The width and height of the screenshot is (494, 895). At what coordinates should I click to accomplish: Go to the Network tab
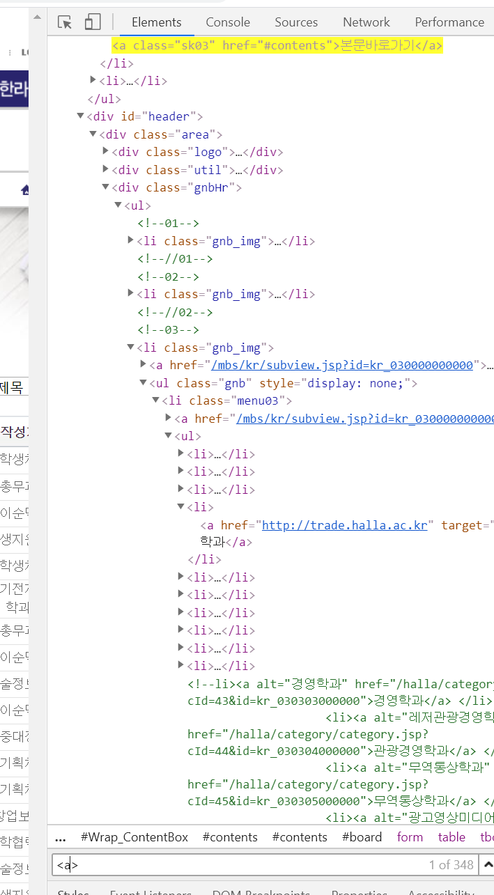(x=366, y=22)
